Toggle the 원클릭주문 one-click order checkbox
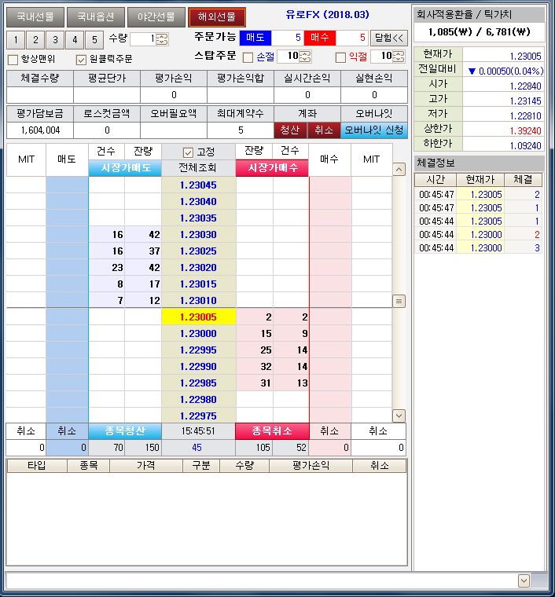This screenshot has height=597, width=555. pyautogui.click(x=81, y=60)
